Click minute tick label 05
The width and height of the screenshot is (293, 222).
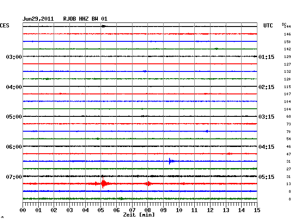pos(101,210)
